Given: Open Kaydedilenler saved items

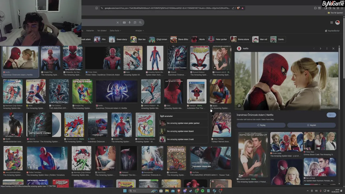Looking at the screenshot, I should click(x=332, y=31).
